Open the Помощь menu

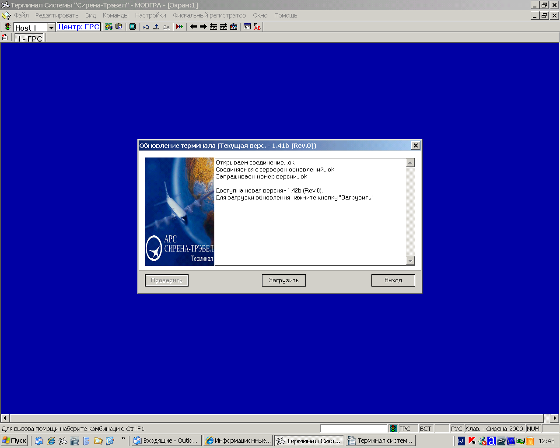(x=286, y=15)
